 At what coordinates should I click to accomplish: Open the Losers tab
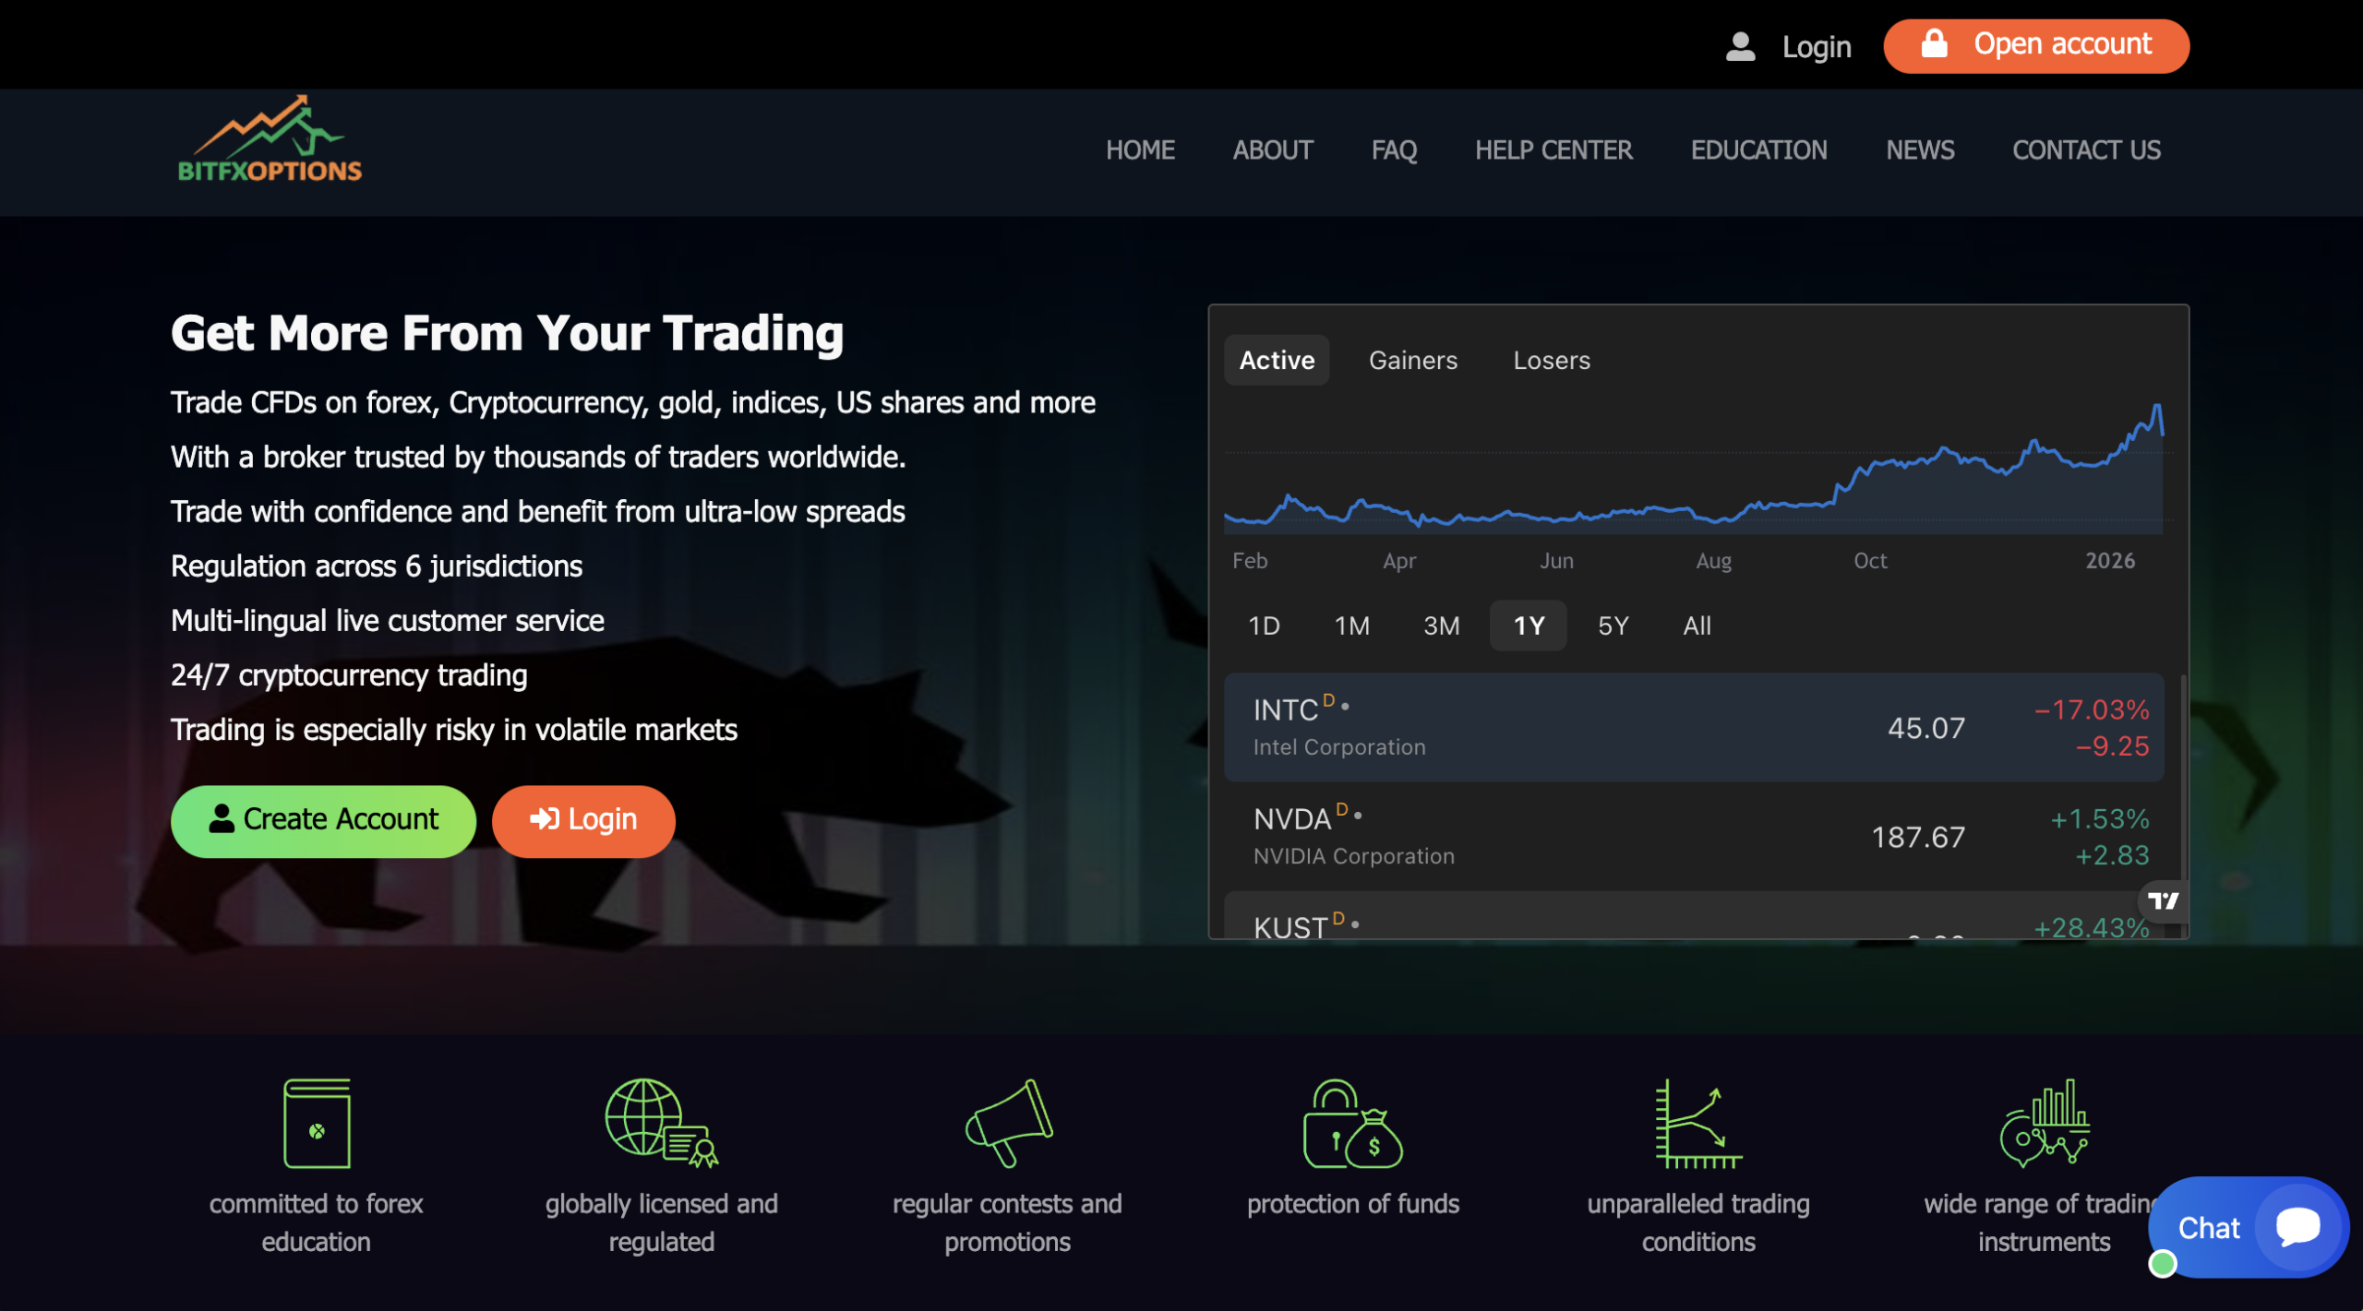click(1552, 360)
